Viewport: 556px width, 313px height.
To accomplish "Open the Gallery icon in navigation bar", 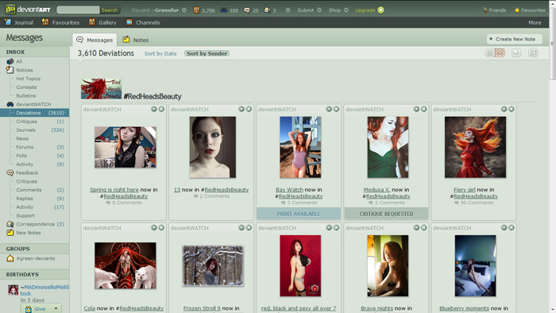I will tap(92, 22).
